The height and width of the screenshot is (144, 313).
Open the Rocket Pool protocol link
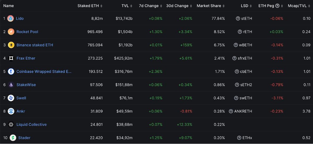27,32
